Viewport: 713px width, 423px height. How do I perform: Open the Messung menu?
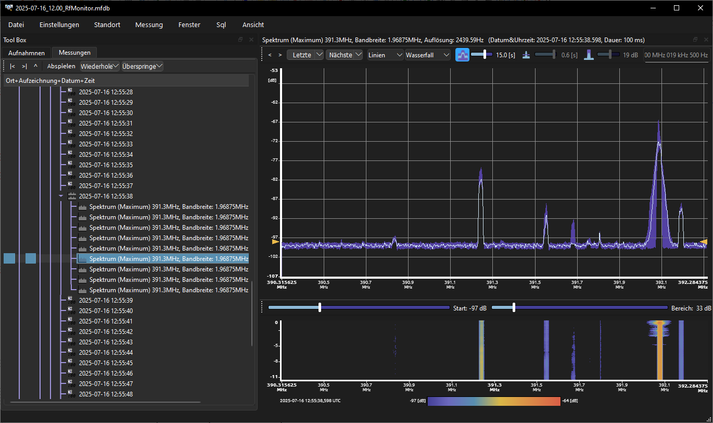tap(149, 24)
